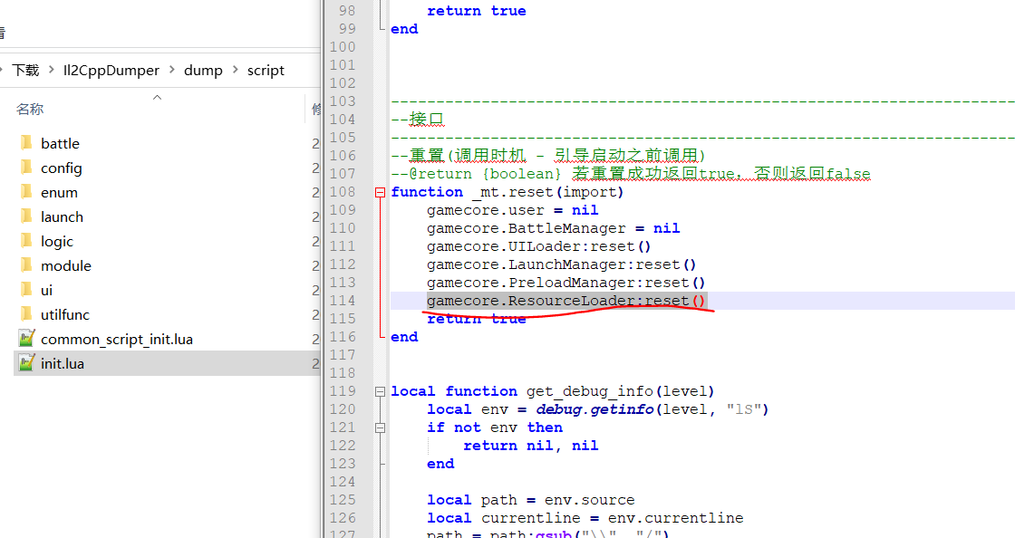Click the battle folder icon
1015x538 pixels.
tap(25, 143)
